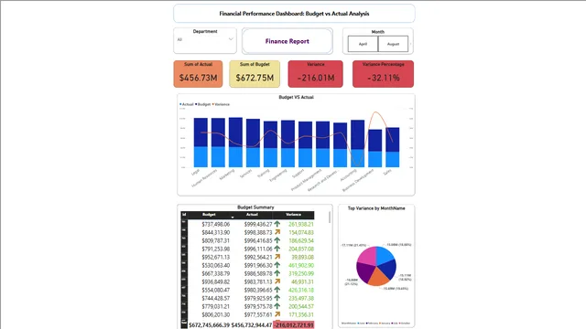Click actual cell $986,589.78
The width and height of the screenshot is (586, 329).
[258, 273]
